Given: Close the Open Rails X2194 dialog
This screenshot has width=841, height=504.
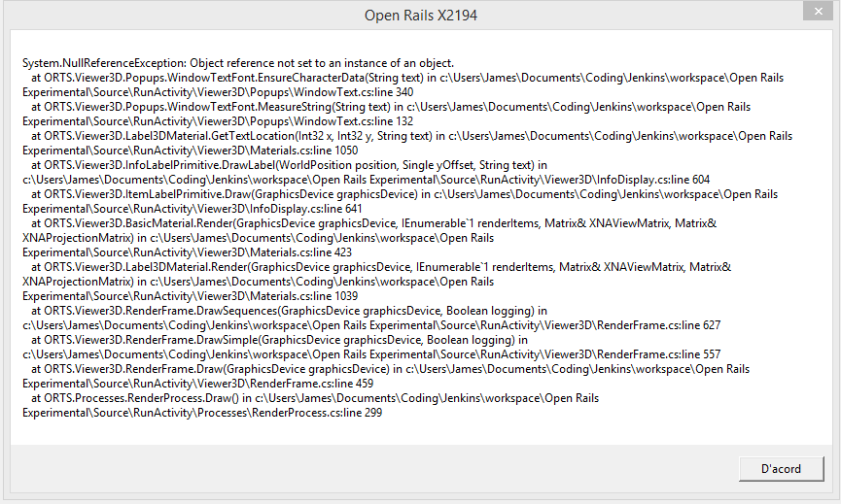Looking at the screenshot, I should (x=818, y=12).
